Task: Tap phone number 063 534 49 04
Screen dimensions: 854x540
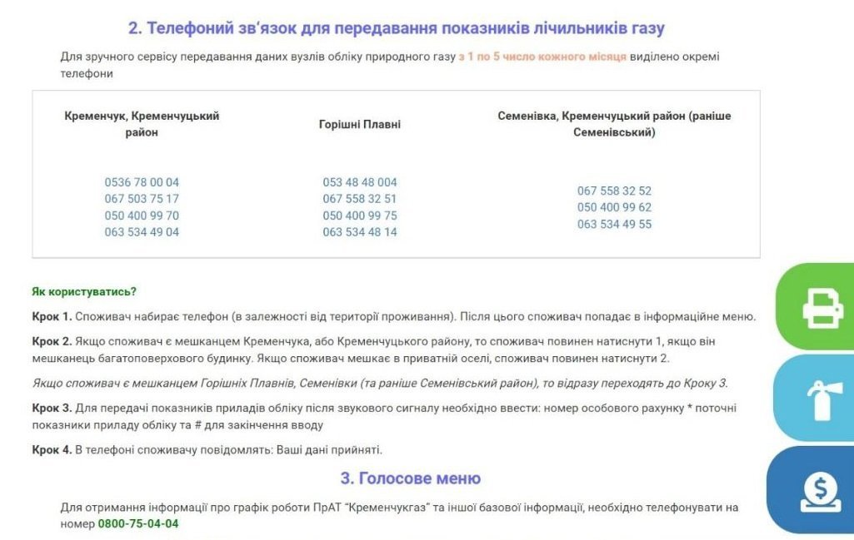Action: (x=142, y=232)
